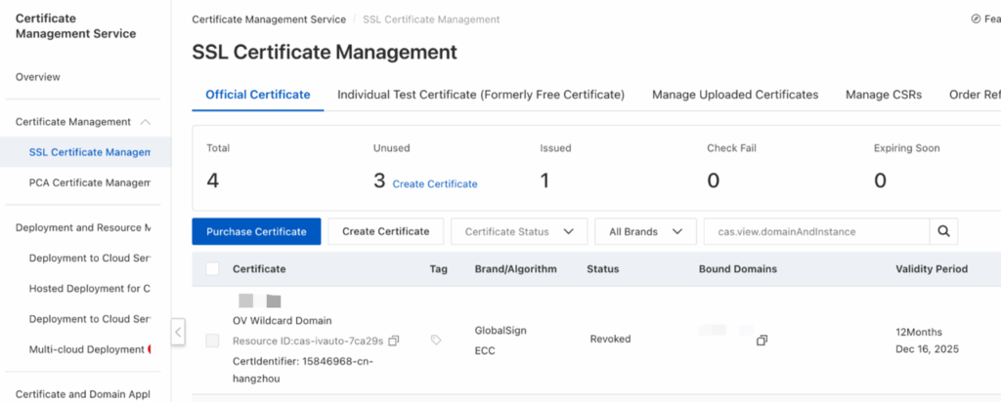This screenshot has width=1001, height=402.
Task: Open the All Brands dropdown
Action: (644, 231)
